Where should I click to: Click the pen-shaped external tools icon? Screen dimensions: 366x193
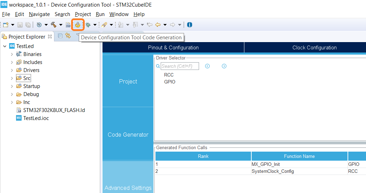[x=104, y=25]
